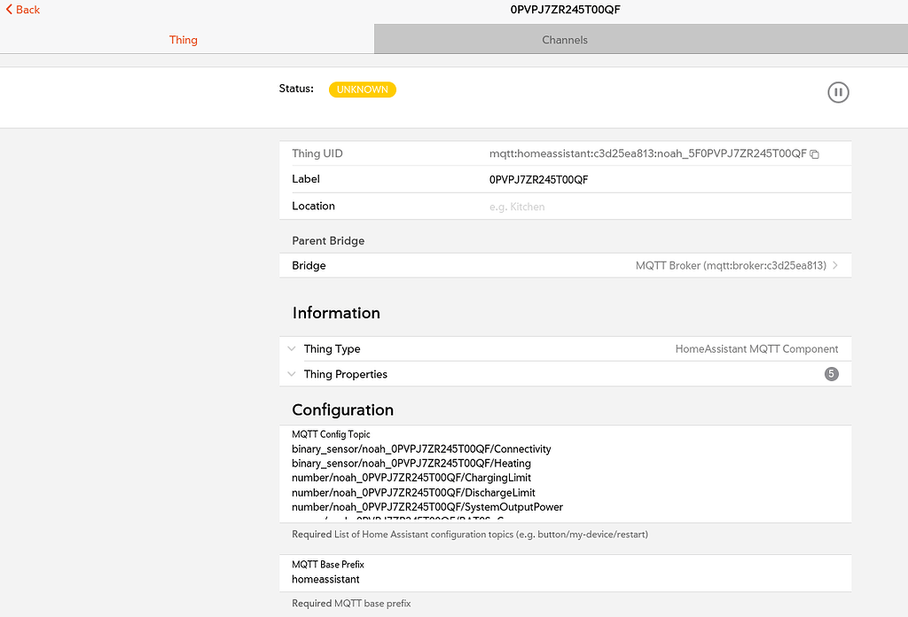Copy the Thing UID using the copy icon

point(815,153)
